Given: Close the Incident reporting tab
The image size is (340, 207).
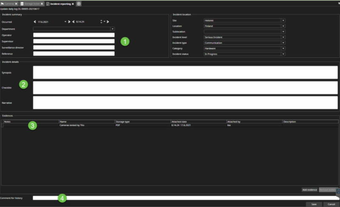Looking at the screenshot, I should [73, 4].
